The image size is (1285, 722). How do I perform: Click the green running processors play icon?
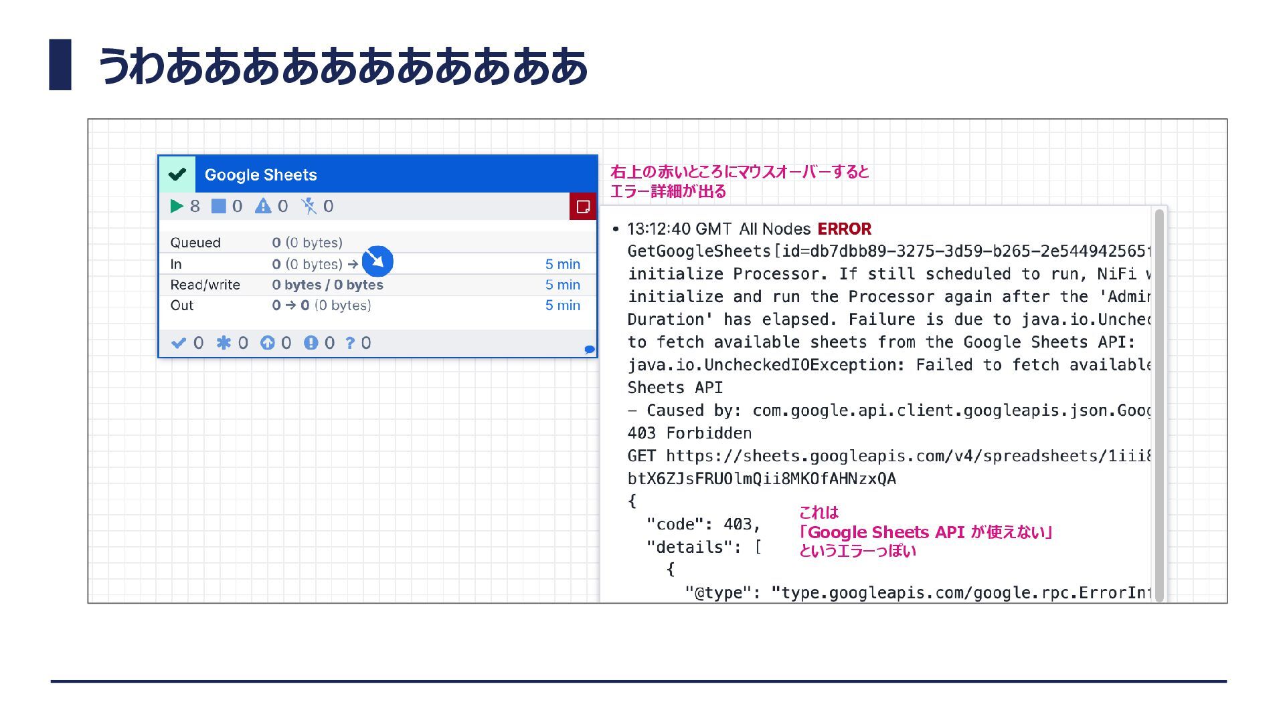click(177, 206)
